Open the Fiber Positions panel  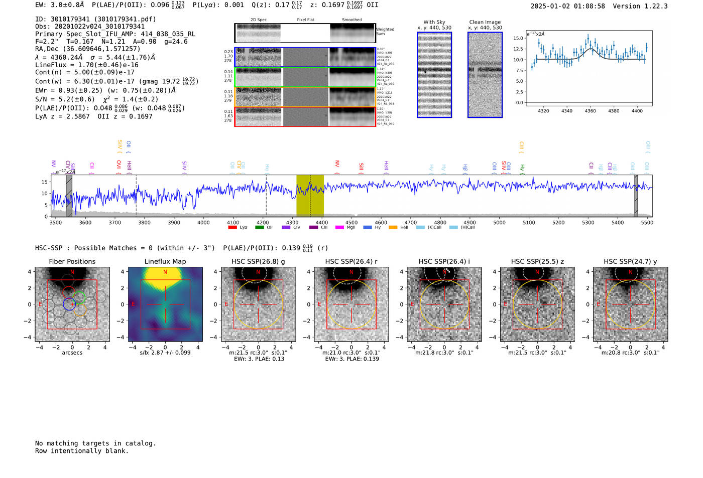coord(72,304)
